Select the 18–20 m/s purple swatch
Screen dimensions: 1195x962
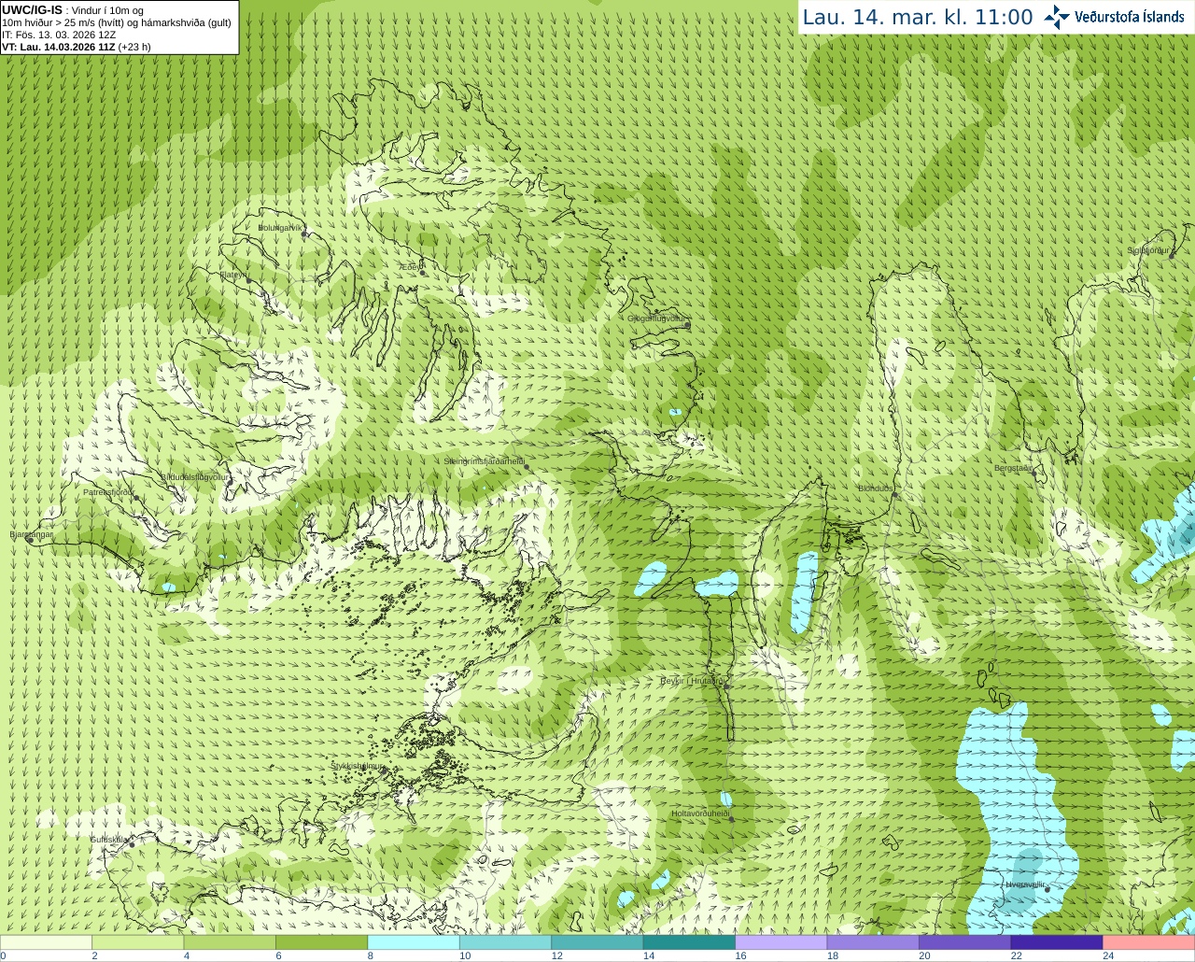point(873,942)
